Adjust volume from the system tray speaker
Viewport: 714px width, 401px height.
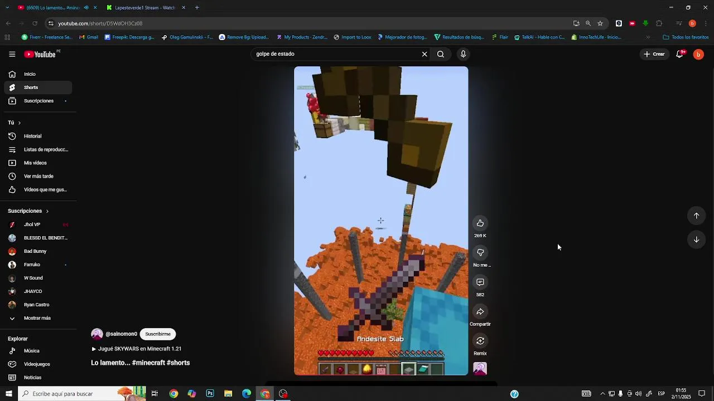[x=638, y=394]
